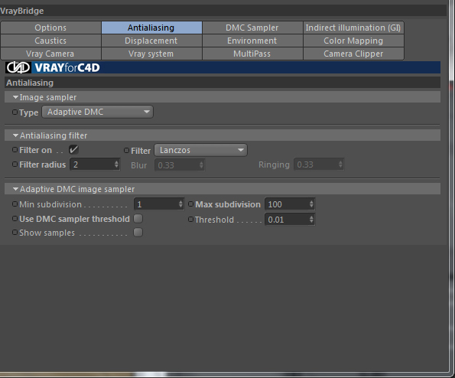Collapse the Antialiasing filter section
This screenshot has height=378, width=455.
point(15,135)
